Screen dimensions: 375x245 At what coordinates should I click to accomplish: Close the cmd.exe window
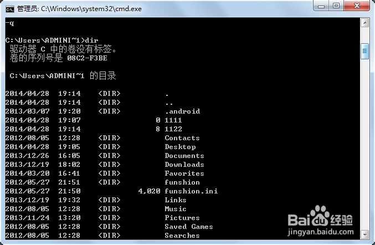(357, 6)
